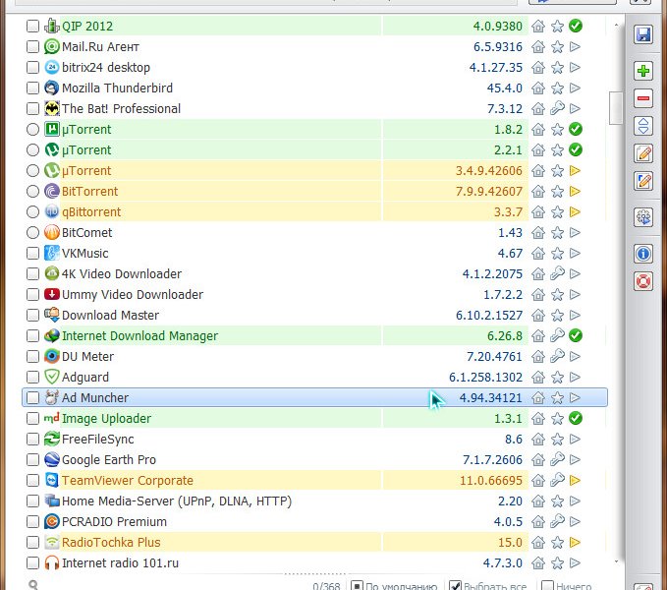Select the FreeFileSync entry name
Screen dimensions: 667x590
(98, 439)
